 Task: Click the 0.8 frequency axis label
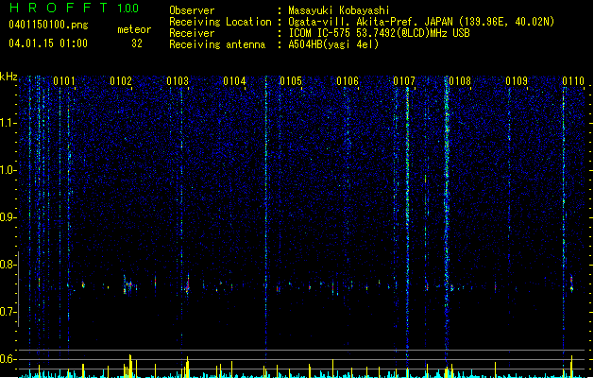(8, 265)
